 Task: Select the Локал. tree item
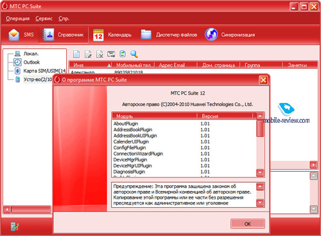click(x=31, y=53)
